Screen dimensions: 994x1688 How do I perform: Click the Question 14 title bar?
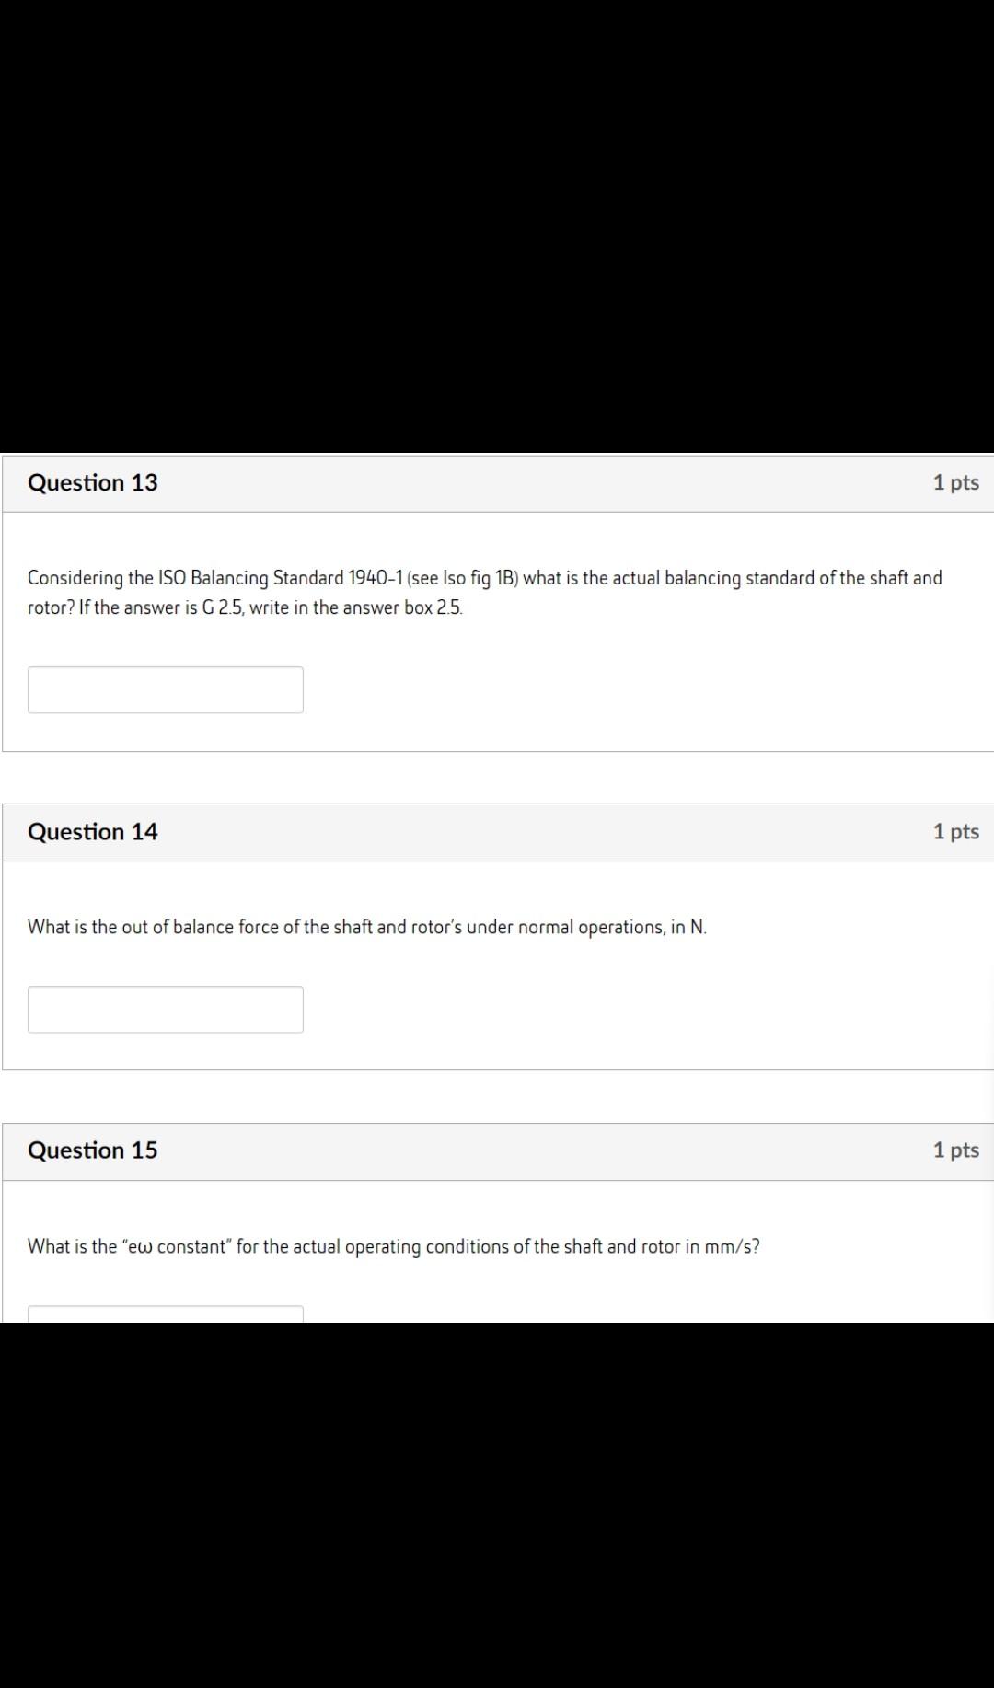tap(497, 830)
